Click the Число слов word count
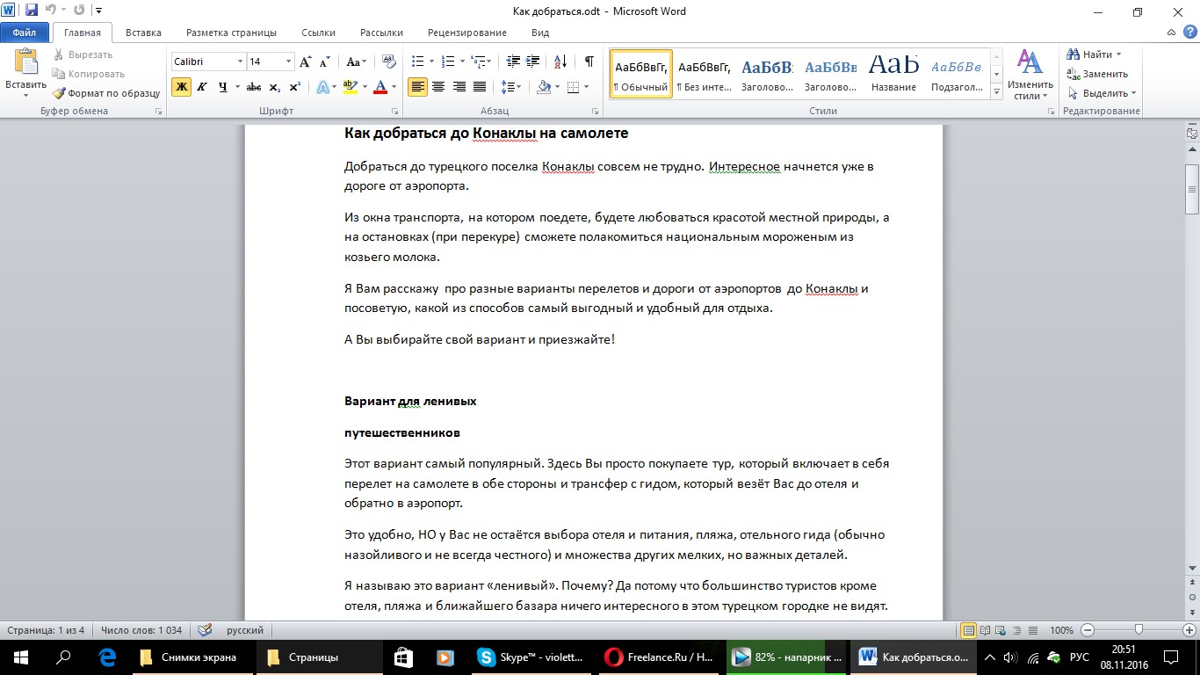 point(141,630)
